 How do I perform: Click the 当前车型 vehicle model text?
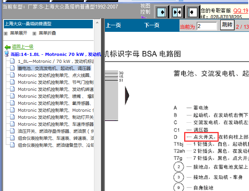[x=60, y=7]
